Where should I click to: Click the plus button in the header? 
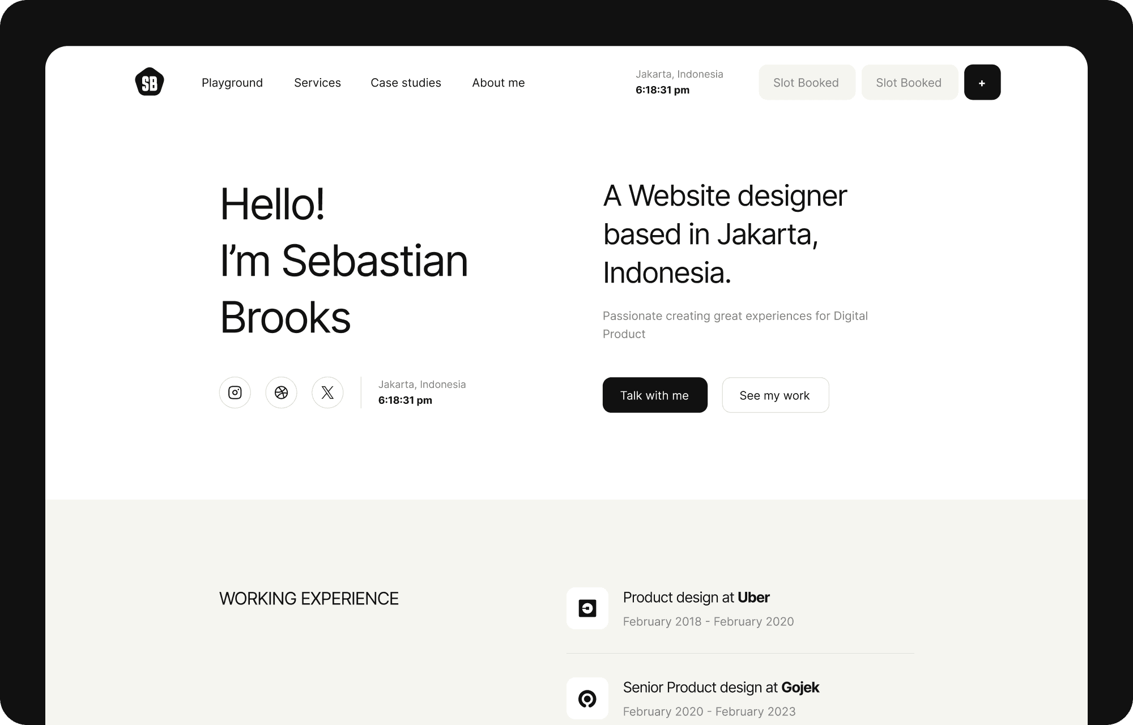coord(982,82)
